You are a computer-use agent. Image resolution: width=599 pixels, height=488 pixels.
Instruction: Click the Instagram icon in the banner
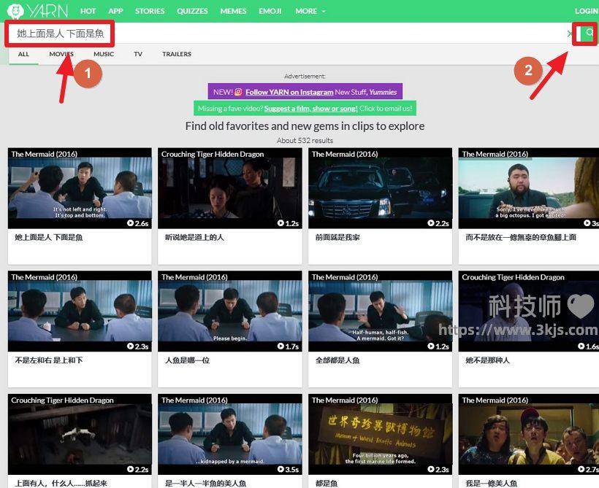coord(238,92)
